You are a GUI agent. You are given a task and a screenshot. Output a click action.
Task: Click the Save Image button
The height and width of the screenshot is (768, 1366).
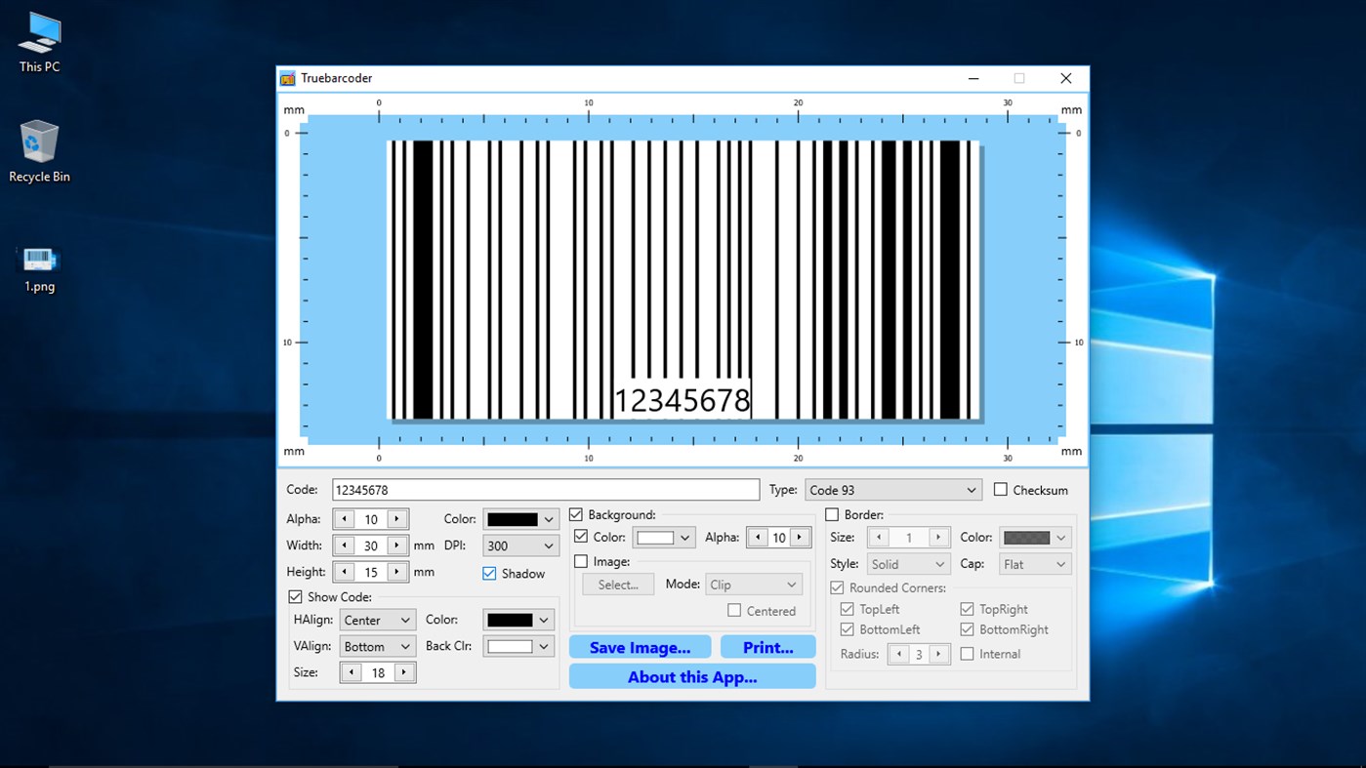tap(640, 646)
